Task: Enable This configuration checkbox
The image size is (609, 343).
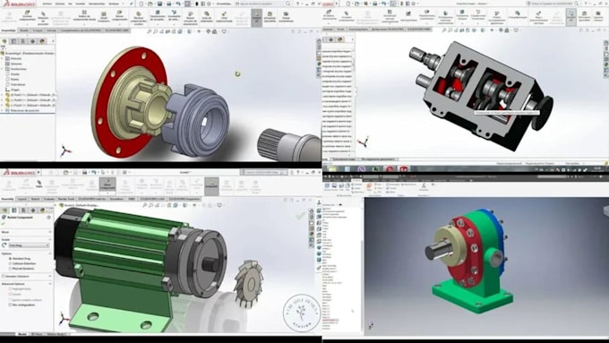Action: (11, 304)
